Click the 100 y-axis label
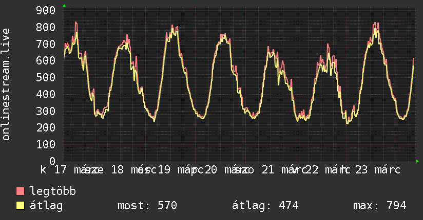This screenshot has width=423, height=220. (x=46, y=144)
